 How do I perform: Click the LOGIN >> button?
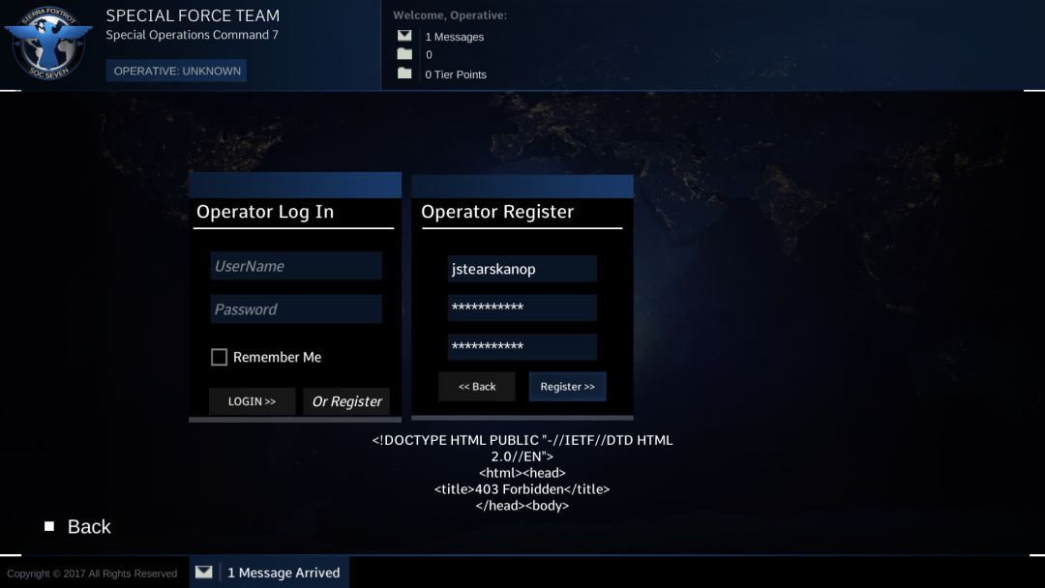(x=252, y=401)
